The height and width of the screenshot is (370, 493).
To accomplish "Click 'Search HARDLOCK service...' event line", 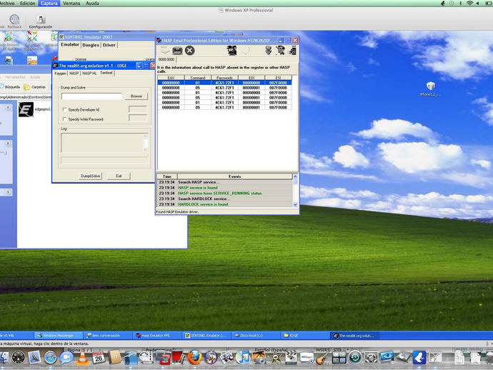I will tap(204, 199).
